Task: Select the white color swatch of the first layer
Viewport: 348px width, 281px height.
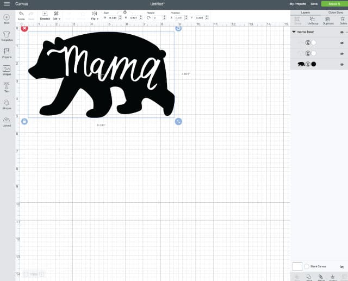Action: [314, 42]
